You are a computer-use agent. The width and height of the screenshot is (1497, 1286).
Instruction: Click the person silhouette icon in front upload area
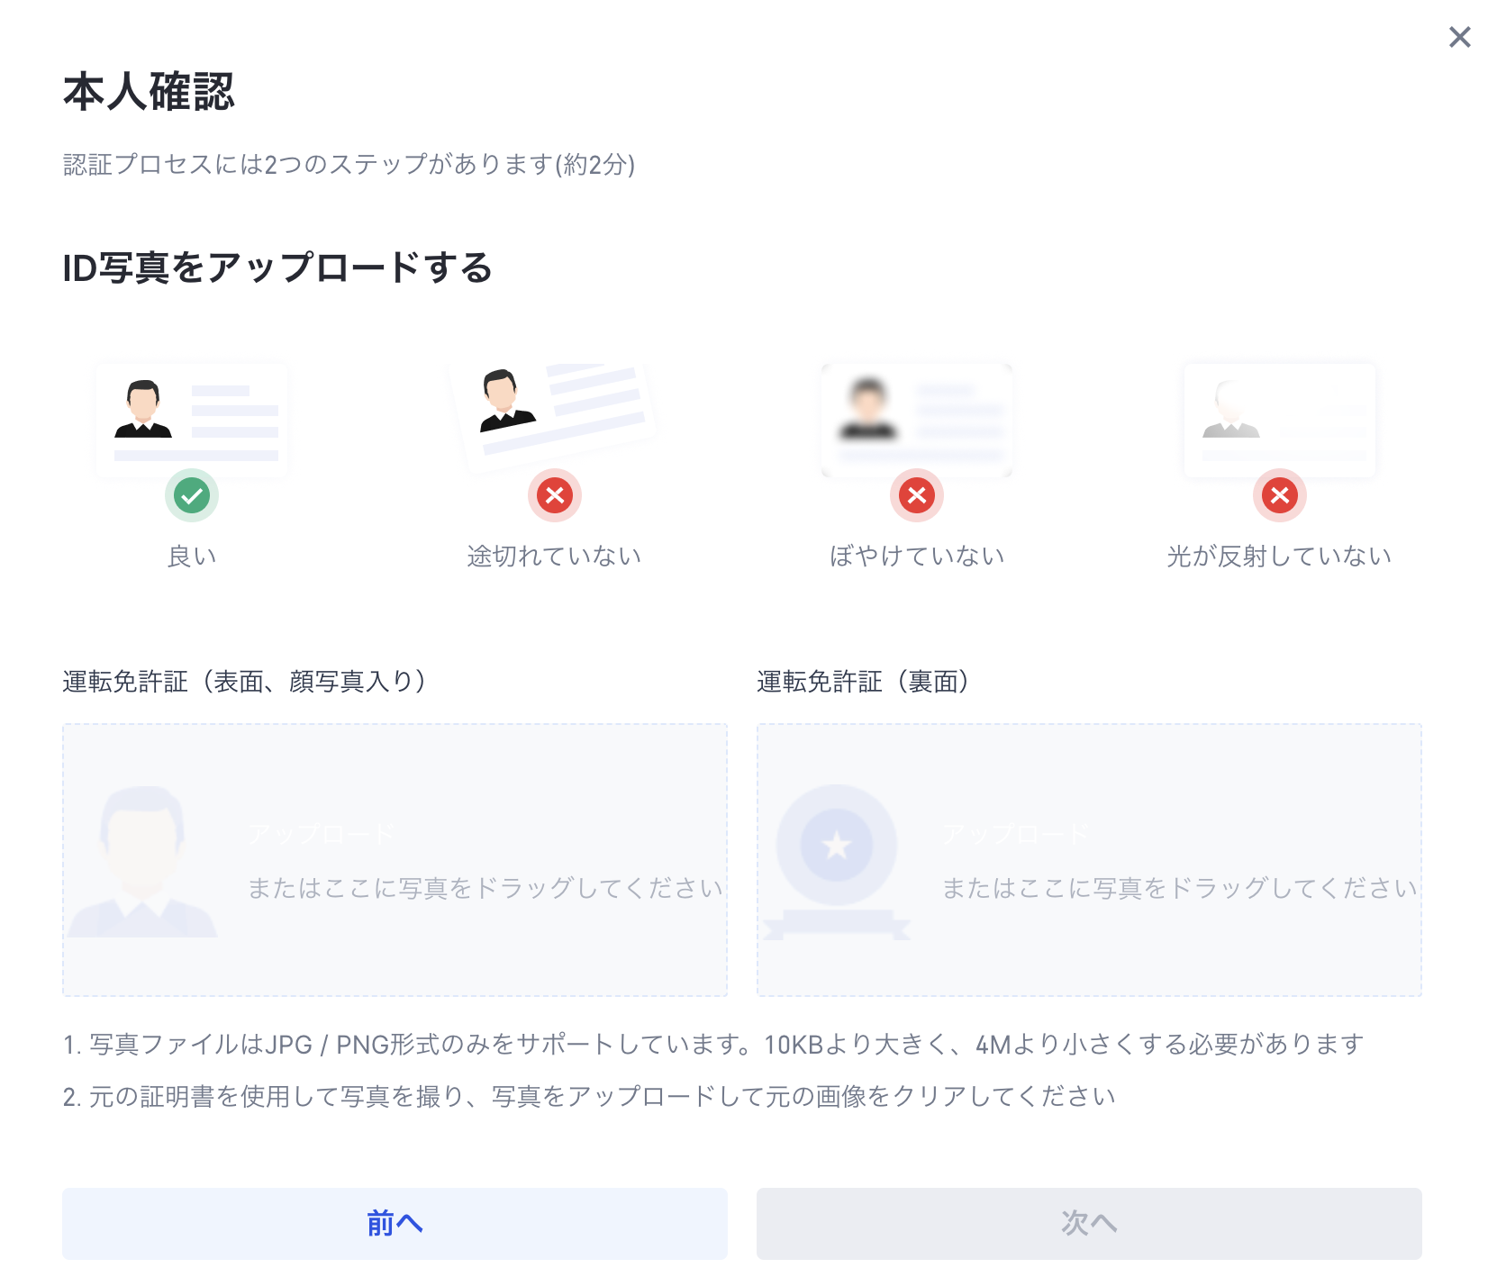point(142,863)
